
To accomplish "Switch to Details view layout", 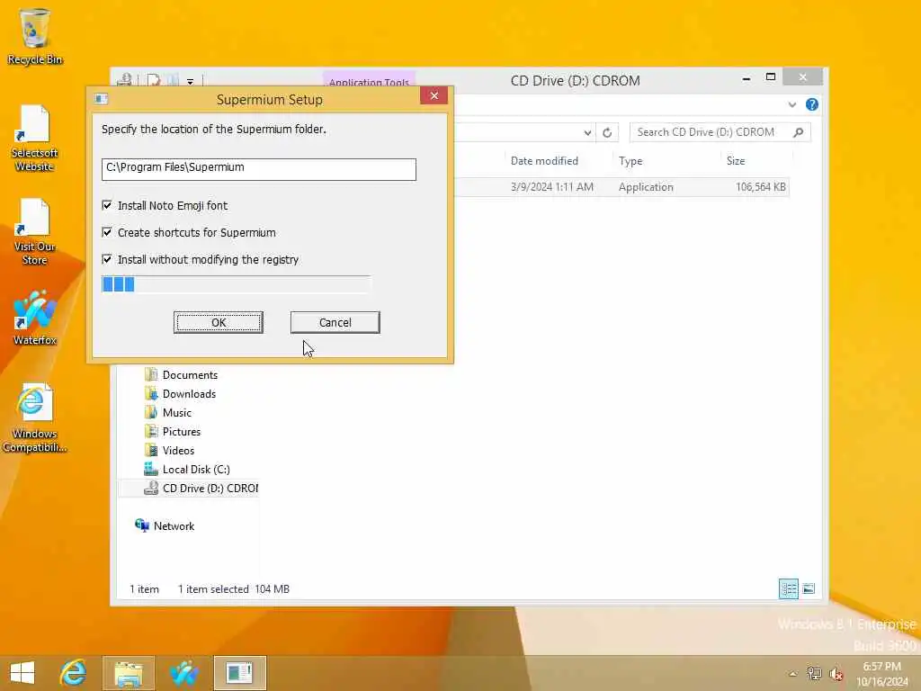I will point(788,588).
